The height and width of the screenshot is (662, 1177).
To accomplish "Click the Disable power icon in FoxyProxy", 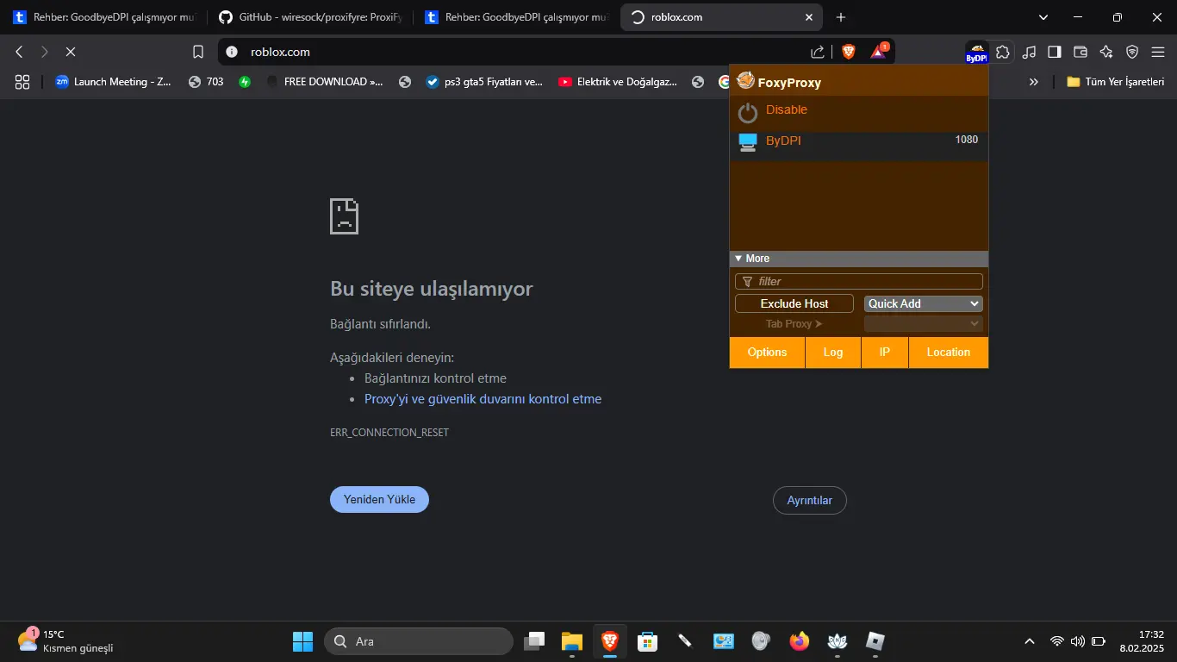I will point(747,112).
